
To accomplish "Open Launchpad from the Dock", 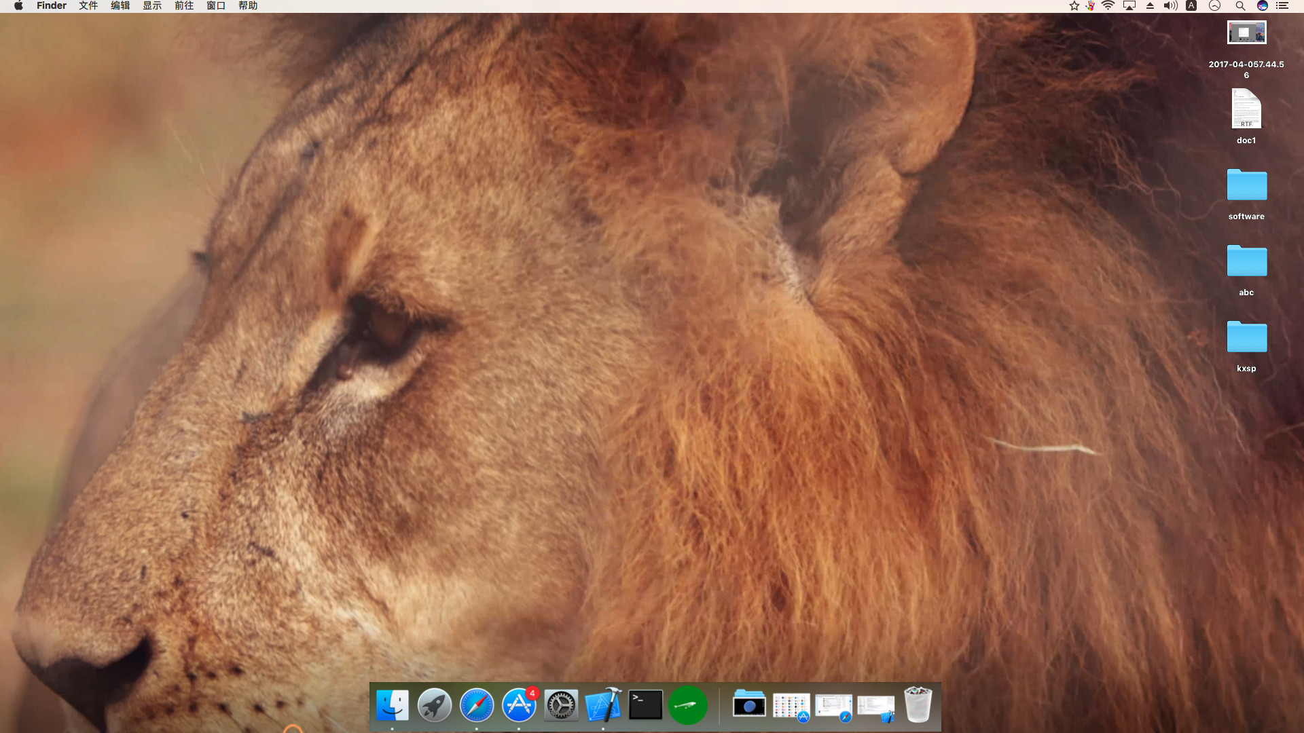I will [x=435, y=705].
